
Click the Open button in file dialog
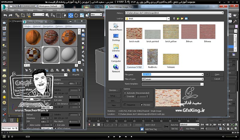coord(217,74)
